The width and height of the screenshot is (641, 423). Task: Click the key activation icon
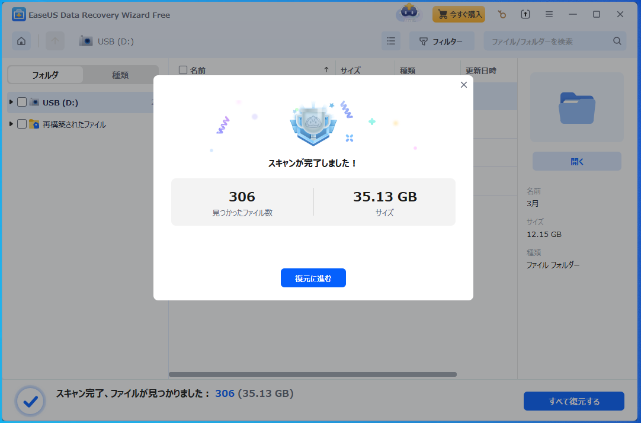click(x=502, y=14)
